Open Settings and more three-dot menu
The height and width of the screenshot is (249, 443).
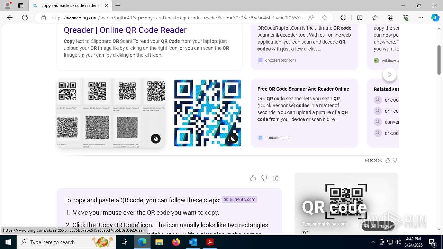tap(421, 18)
